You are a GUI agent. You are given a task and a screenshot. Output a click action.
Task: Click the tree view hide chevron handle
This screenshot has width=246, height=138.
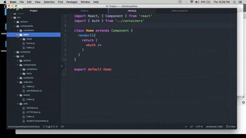tap(62, 66)
